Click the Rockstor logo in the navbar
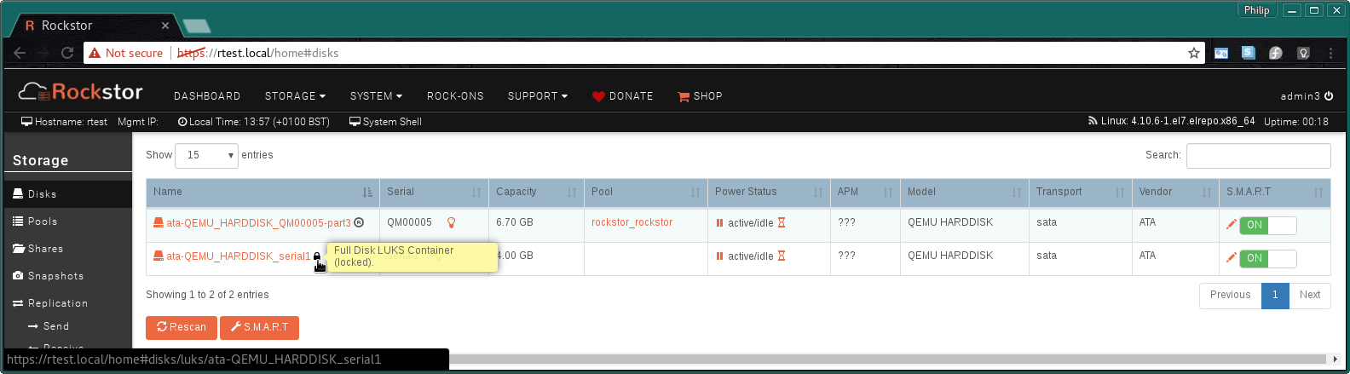 (x=81, y=92)
